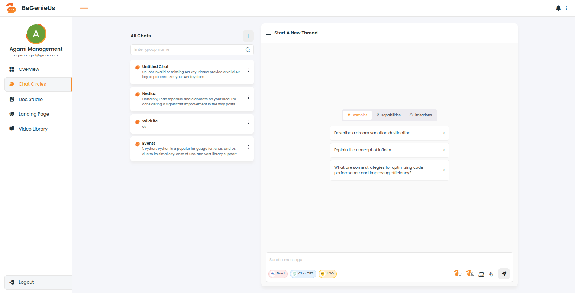The width and height of the screenshot is (575, 293).
Task: Open the notifications bell
Action: pyautogui.click(x=558, y=8)
